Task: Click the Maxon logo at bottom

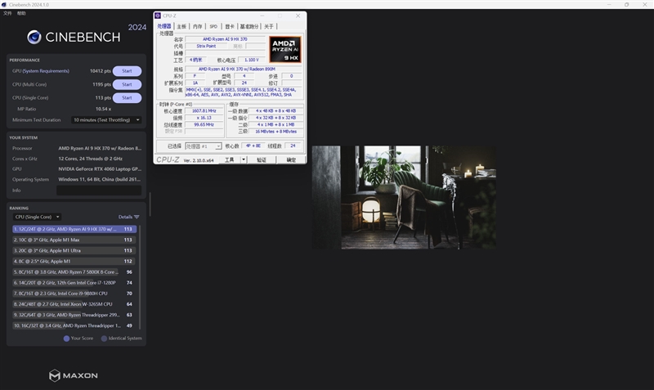Action: [74, 375]
